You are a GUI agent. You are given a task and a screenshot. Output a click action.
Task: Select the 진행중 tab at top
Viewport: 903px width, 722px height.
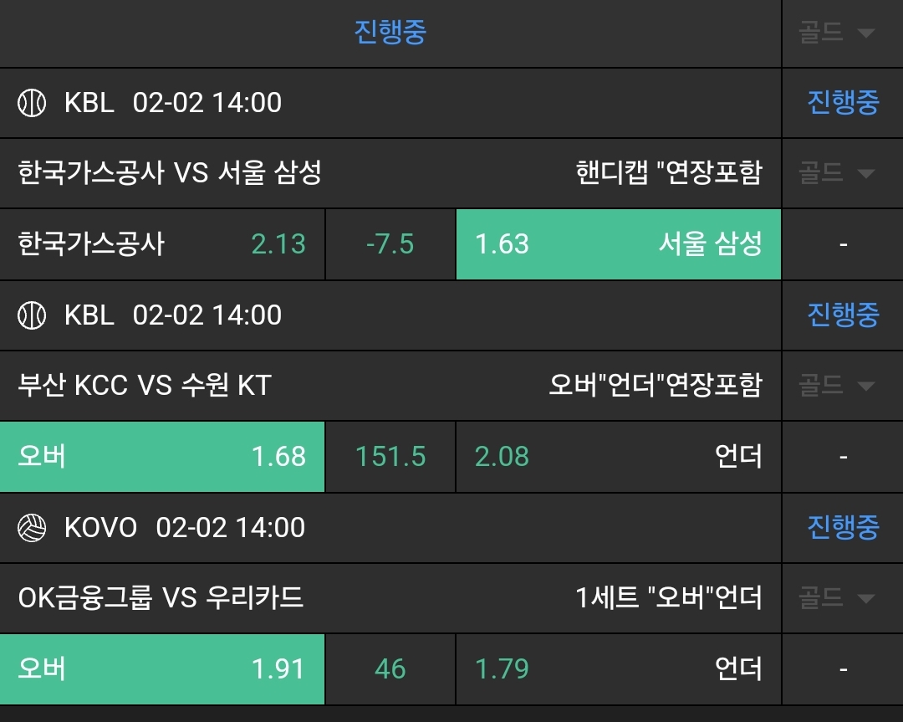point(390,33)
